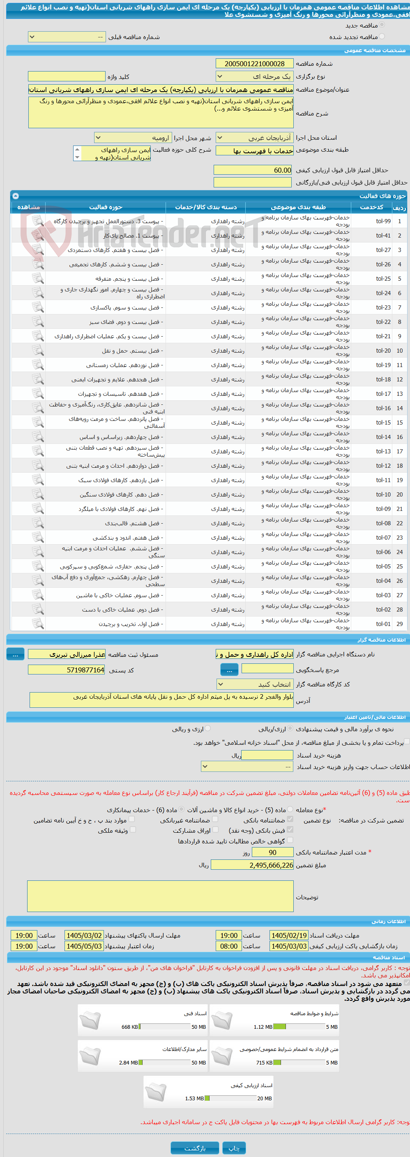Open account info for document fee dropdown
This screenshot has height=1157, width=410.
(247, 767)
